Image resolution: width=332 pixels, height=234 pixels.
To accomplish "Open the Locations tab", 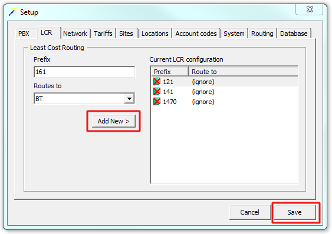I will (155, 34).
